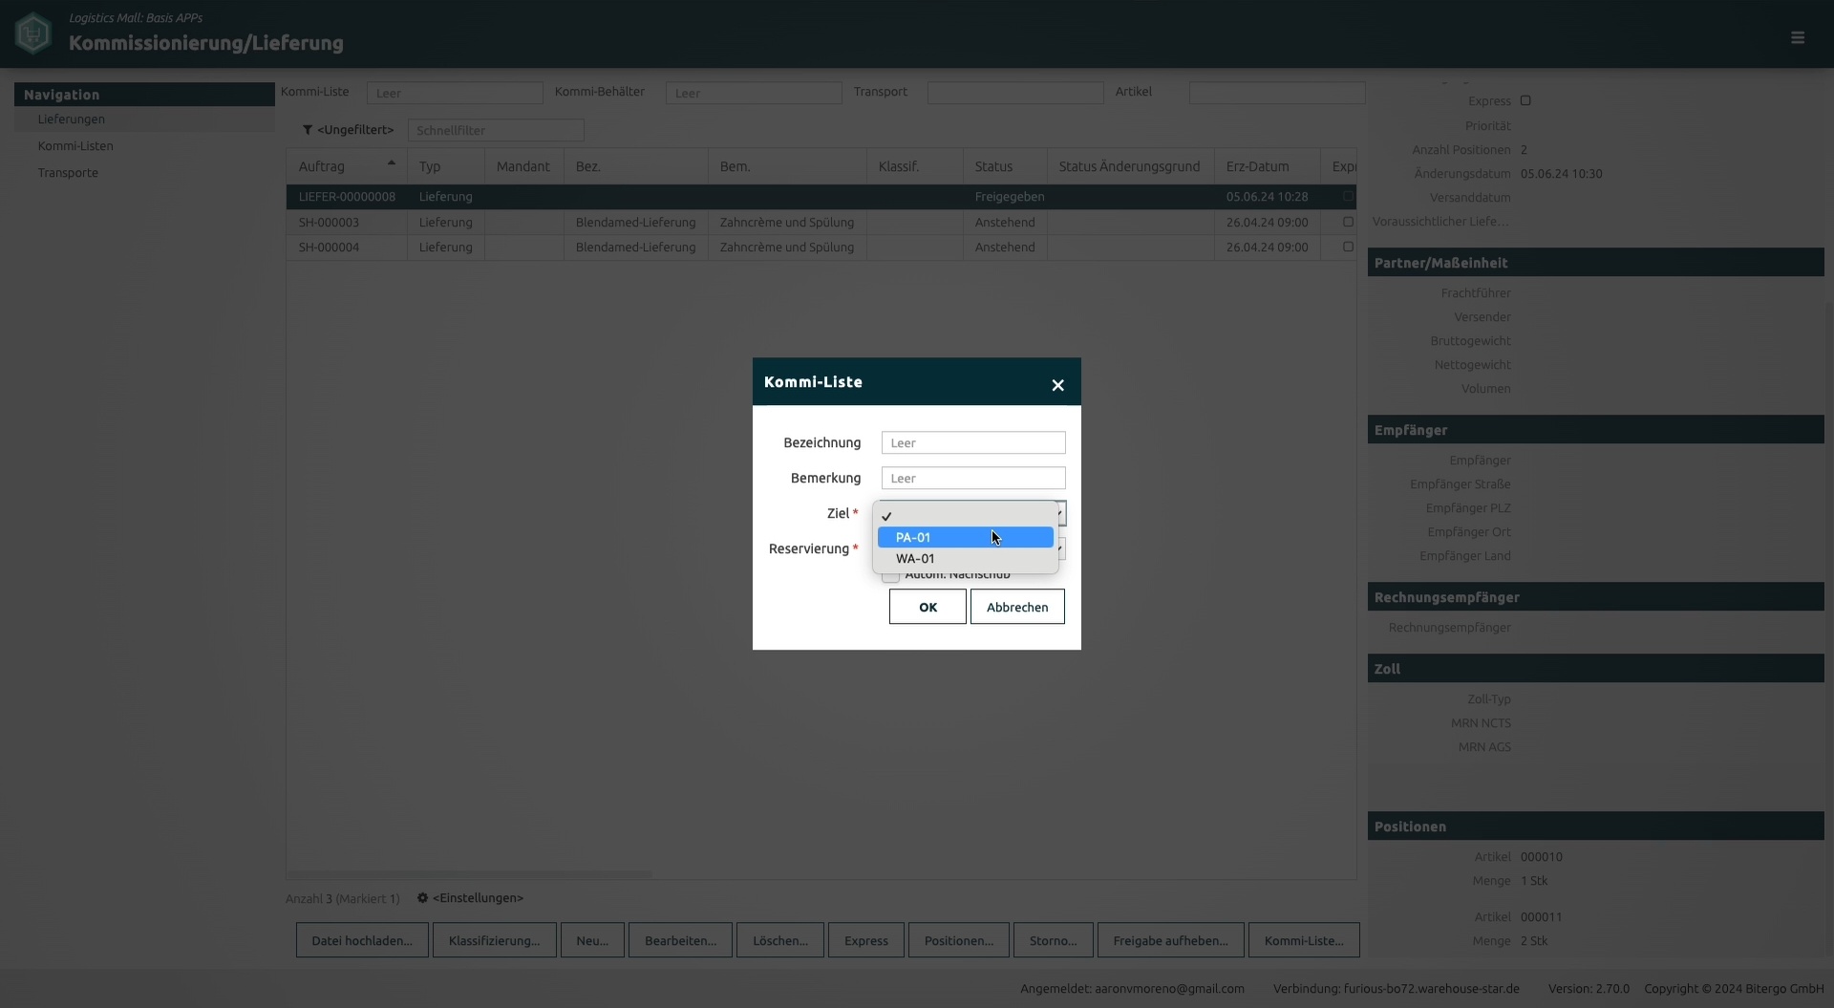Viewport: 1834px width, 1008px height.
Task: Open Lieferungen in the navigation
Action: [72, 119]
